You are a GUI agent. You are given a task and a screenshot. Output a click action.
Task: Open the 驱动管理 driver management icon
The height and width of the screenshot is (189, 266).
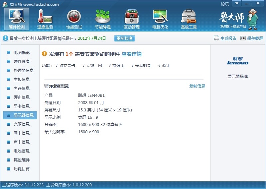point(131,19)
